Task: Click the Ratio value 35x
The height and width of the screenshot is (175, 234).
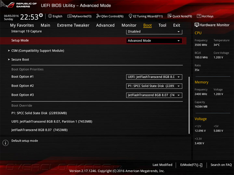Action: [197, 70]
